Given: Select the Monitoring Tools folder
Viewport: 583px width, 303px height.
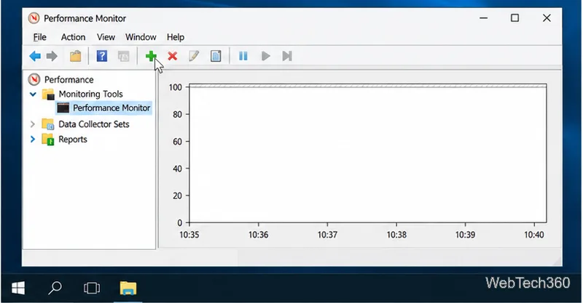Looking at the screenshot, I should 90,94.
